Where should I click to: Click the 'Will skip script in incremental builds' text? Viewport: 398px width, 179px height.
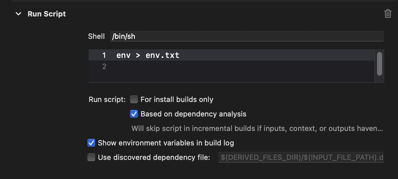(x=257, y=128)
